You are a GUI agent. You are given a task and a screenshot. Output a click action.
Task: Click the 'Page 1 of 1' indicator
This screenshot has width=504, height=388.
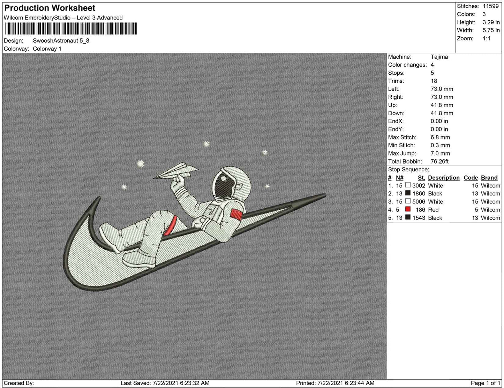pyautogui.click(x=486, y=383)
